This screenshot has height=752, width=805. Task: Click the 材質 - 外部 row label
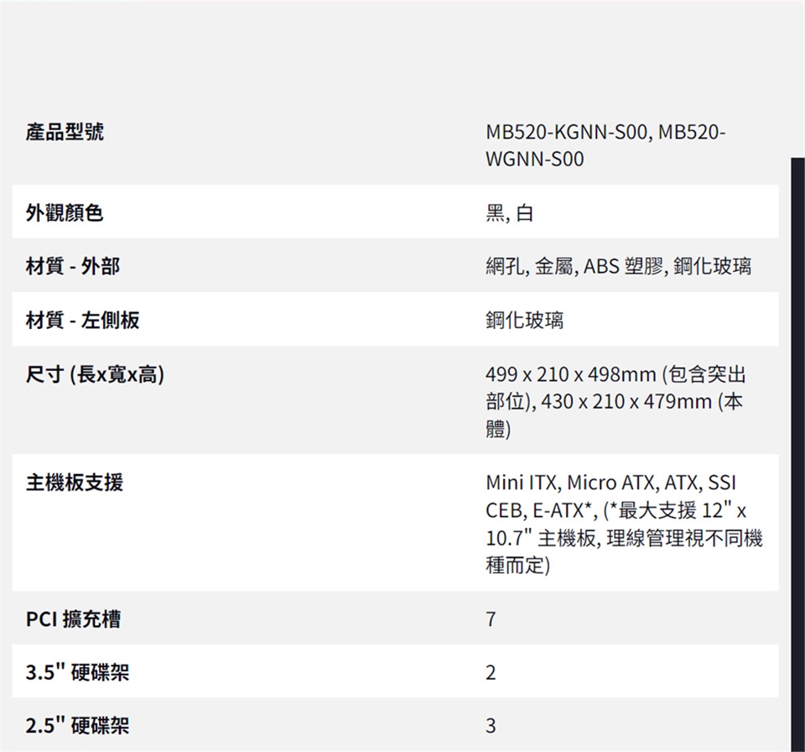pos(73,267)
